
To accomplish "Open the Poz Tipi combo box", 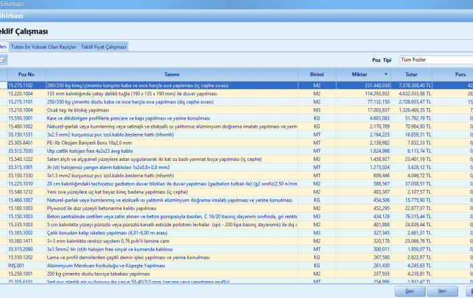I will point(436,59).
